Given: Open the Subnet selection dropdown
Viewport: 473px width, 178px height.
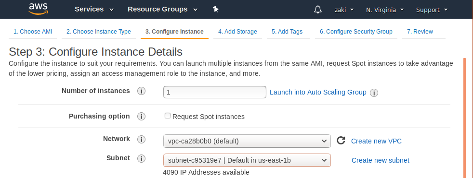Looking at the screenshot, I should 247,160.
